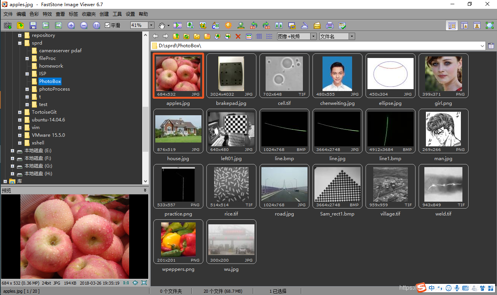The height and width of the screenshot is (295, 497).
Task: Select the hand pan tool
Action: 162,25
